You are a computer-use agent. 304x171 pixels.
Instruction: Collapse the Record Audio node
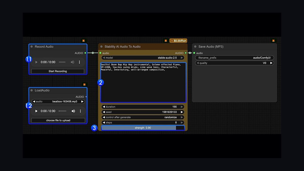[x=32, y=47]
